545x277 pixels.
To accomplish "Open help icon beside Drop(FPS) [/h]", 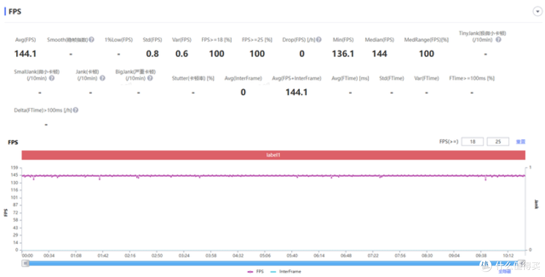I will (319, 39).
